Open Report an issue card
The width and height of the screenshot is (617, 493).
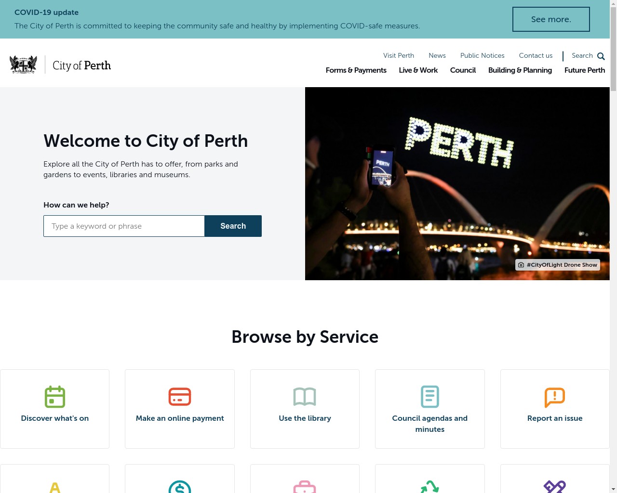pyautogui.click(x=555, y=409)
